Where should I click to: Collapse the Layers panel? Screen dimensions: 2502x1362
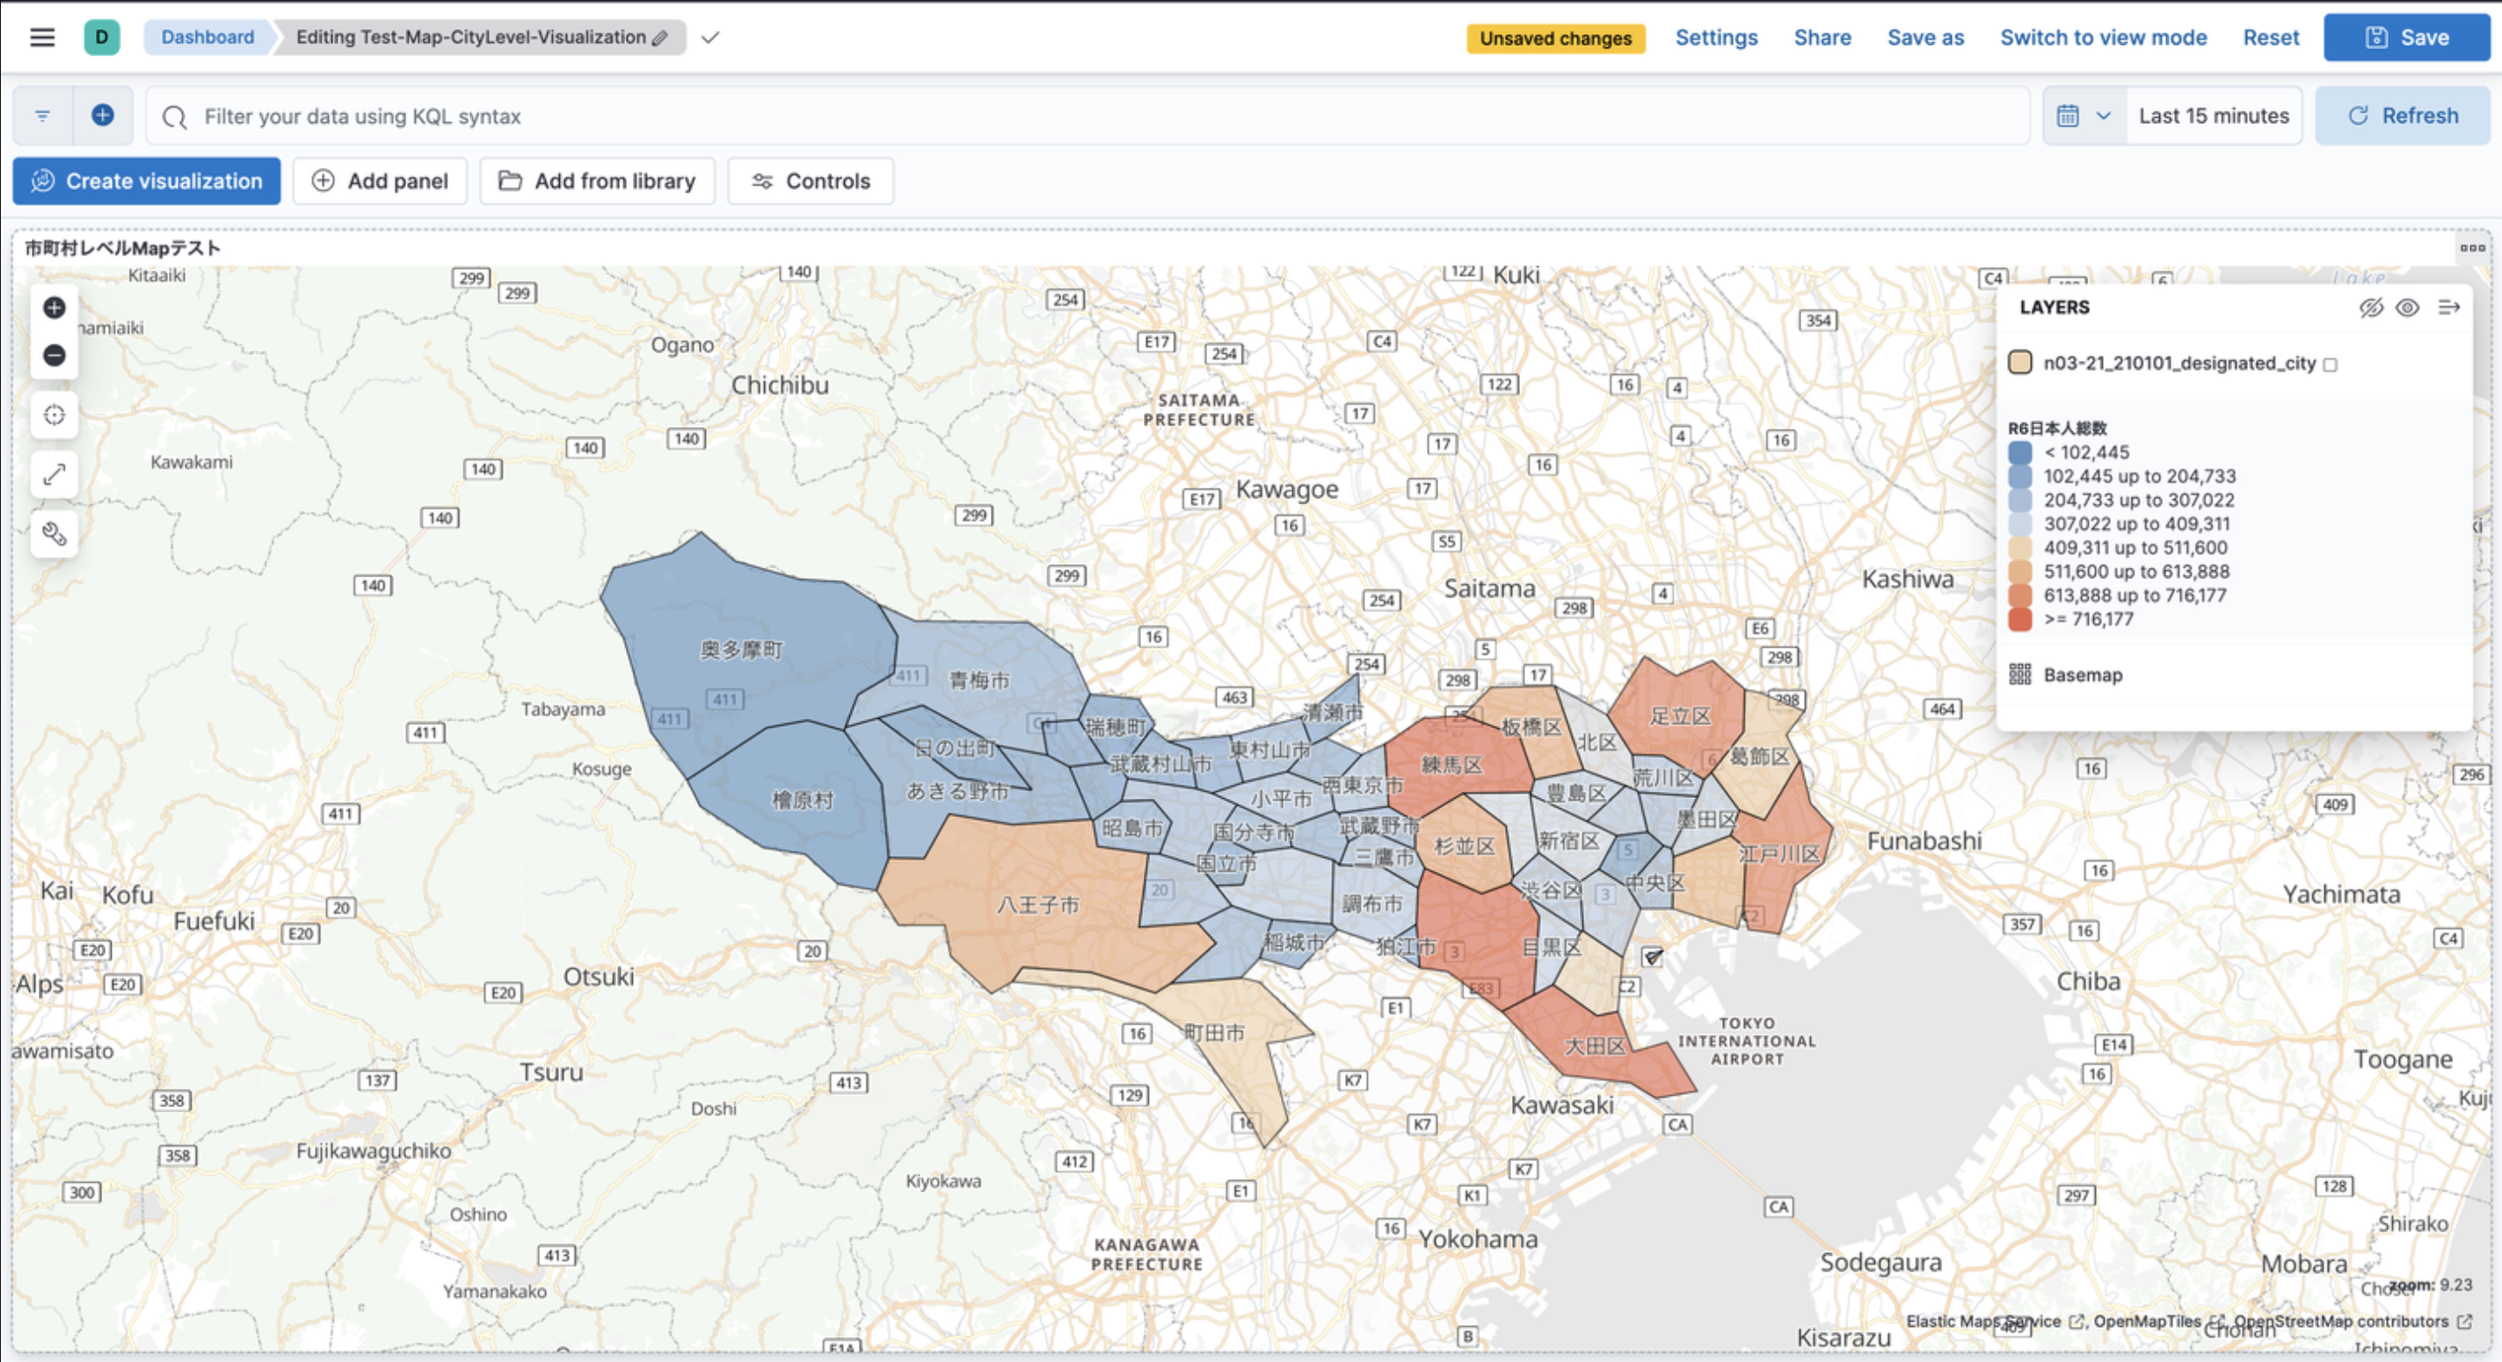pyautogui.click(x=2448, y=308)
